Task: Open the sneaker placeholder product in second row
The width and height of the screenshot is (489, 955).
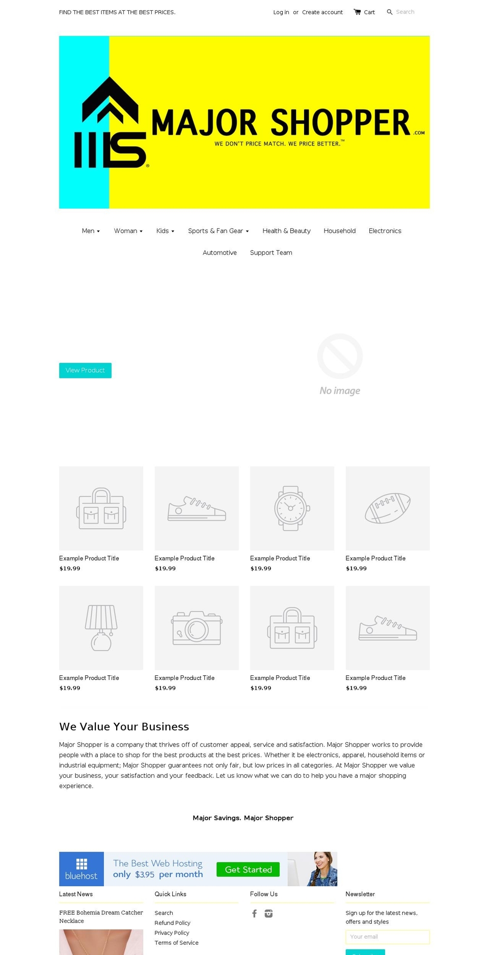Action: [x=388, y=628]
